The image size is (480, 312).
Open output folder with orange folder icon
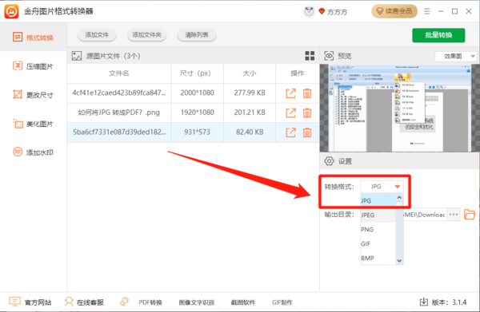[x=470, y=215]
